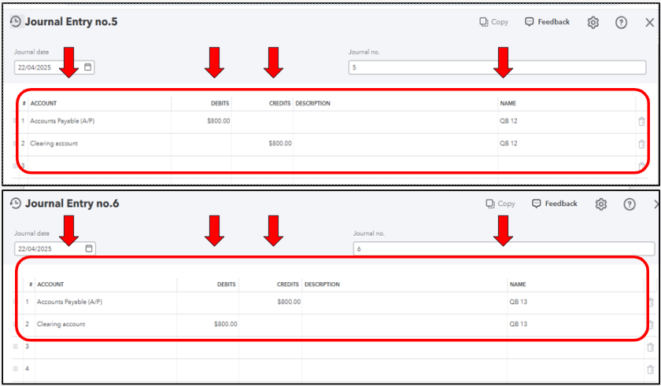Grab drag handle of line 3 in entry no.6
Viewport: 661px width, 386px height.
click(x=16, y=347)
